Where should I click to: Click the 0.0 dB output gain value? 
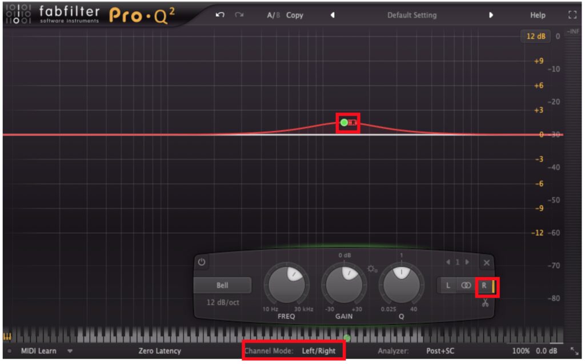coord(547,351)
